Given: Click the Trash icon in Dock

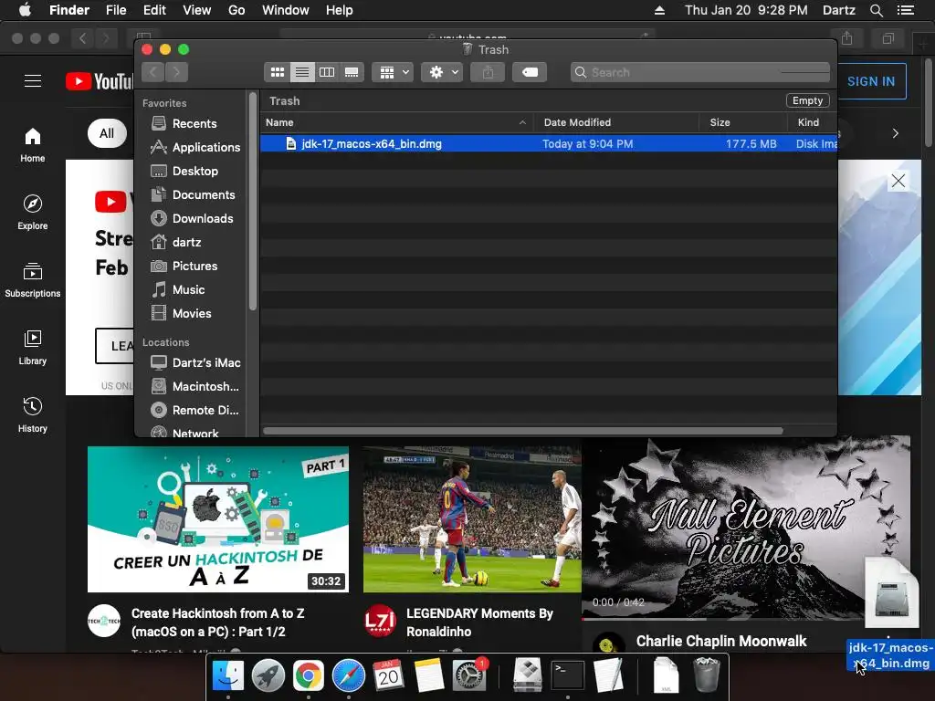Looking at the screenshot, I should 707,675.
